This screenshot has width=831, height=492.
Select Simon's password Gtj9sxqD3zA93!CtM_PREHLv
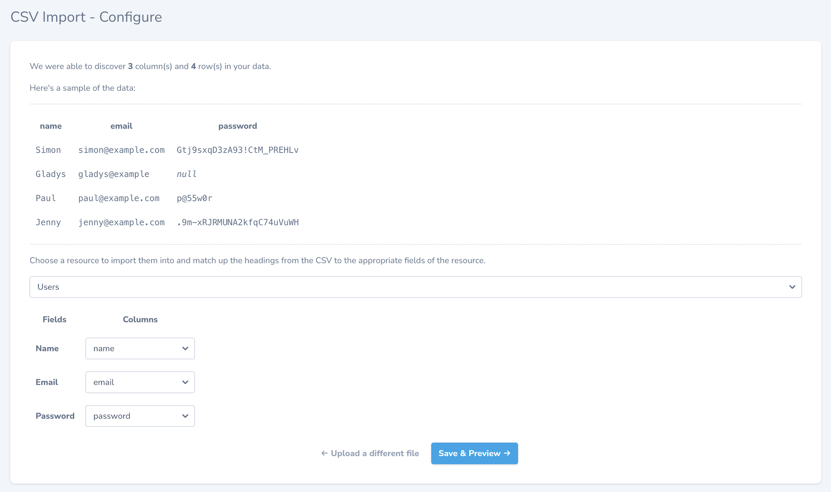pyautogui.click(x=238, y=150)
